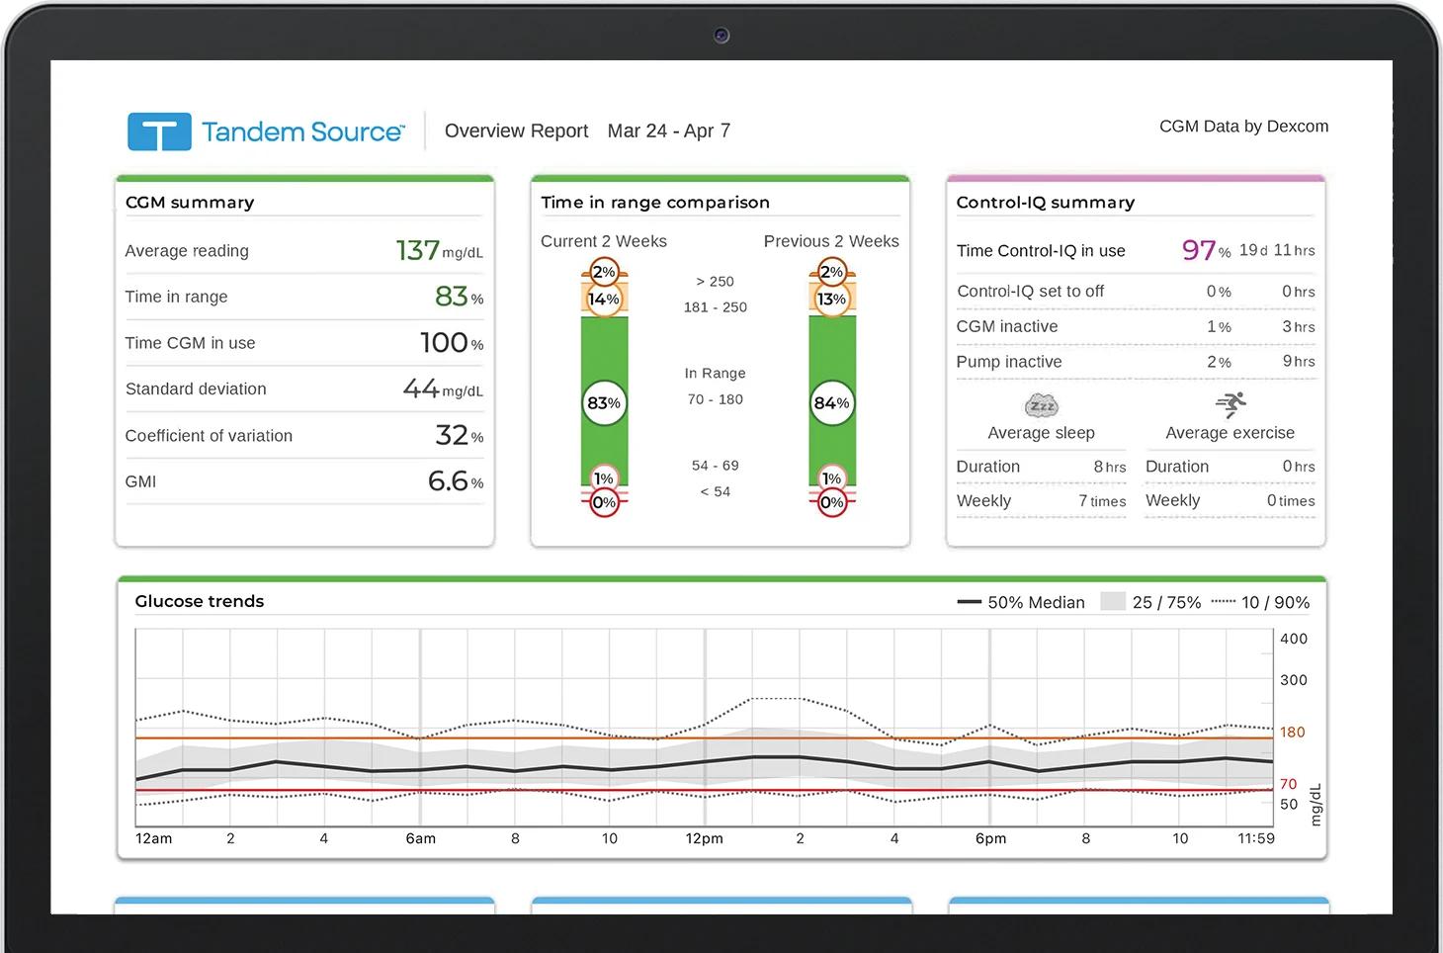Screen dimensions: 1443x953
Task: Click the Average exercise runner icon
Action: (1230, 404)
